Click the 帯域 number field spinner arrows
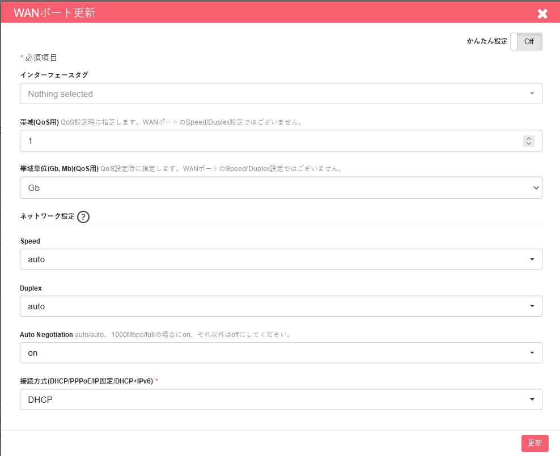 coord(529,141)
